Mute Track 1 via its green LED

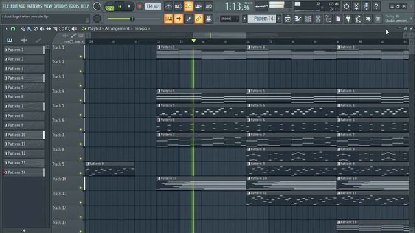(x=80, y=56)
